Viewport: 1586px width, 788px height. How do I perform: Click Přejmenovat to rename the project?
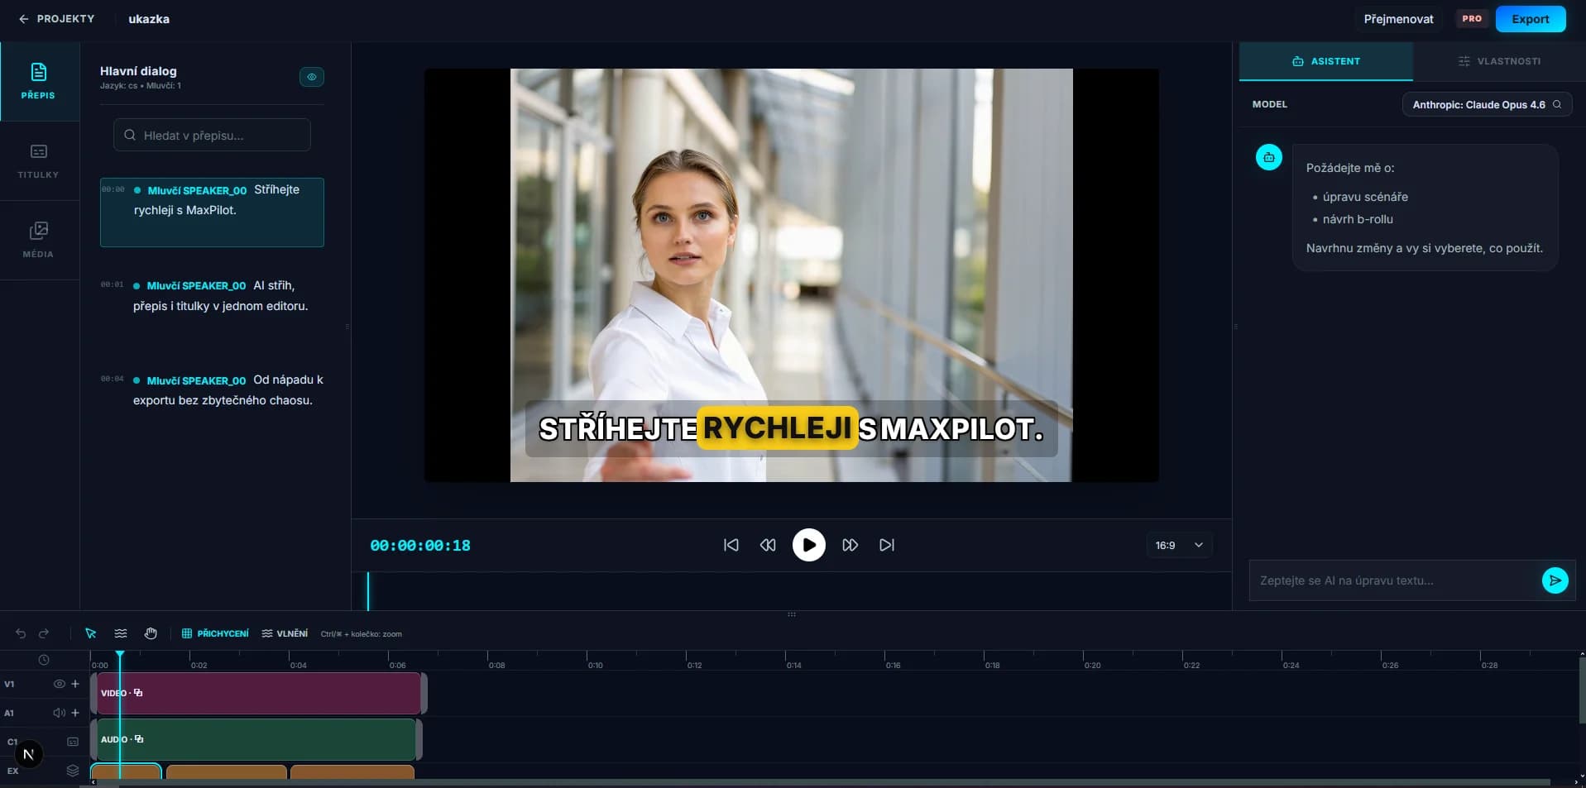(x=1398, y=18)
